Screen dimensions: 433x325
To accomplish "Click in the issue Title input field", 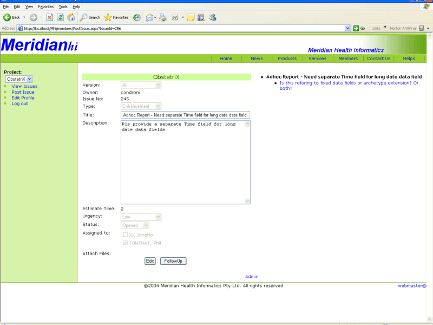I will pyautogui.click(x=185, y=115).
